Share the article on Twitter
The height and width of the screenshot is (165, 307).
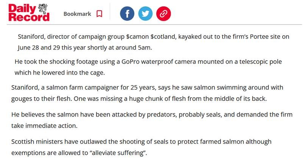coord(145,14)
